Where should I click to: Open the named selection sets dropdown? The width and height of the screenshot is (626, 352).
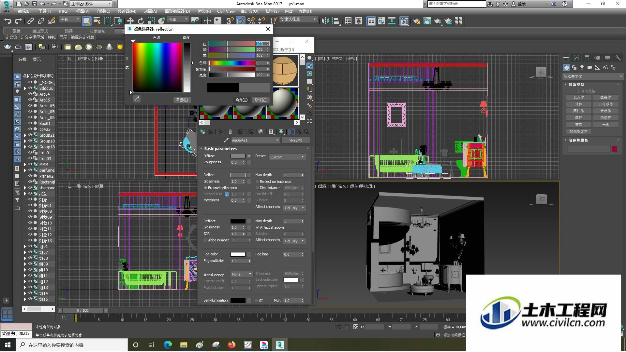[x=298, y=20]
